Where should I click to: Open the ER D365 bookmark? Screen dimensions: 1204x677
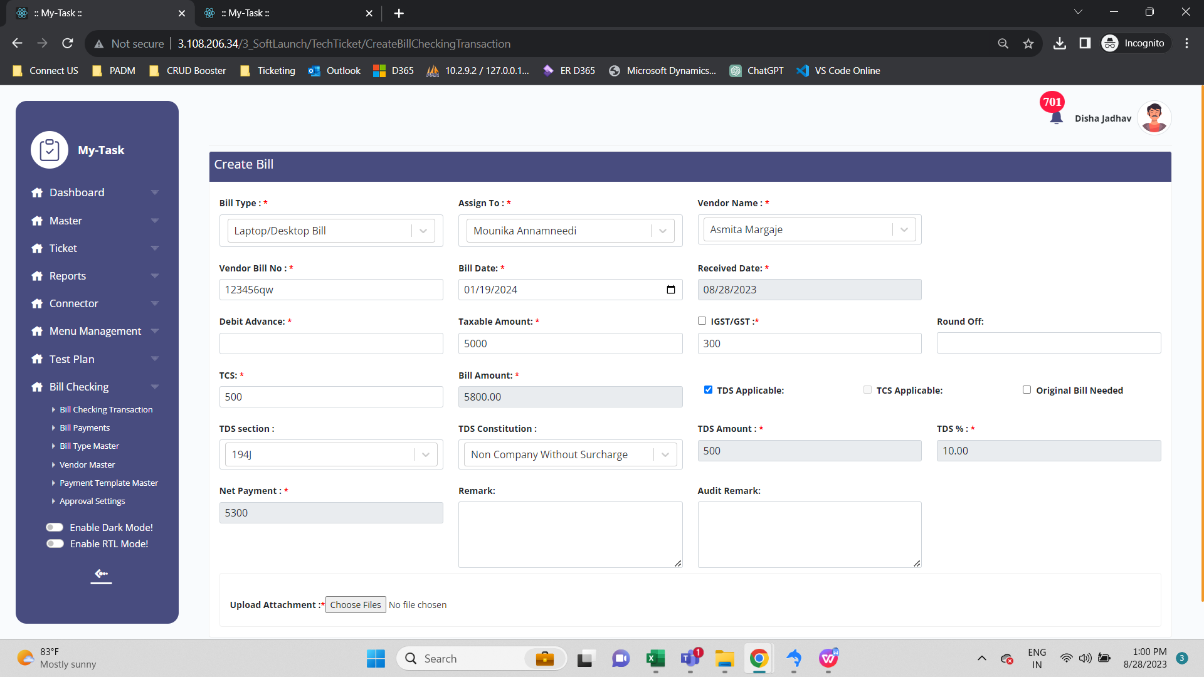click(569, 71)
